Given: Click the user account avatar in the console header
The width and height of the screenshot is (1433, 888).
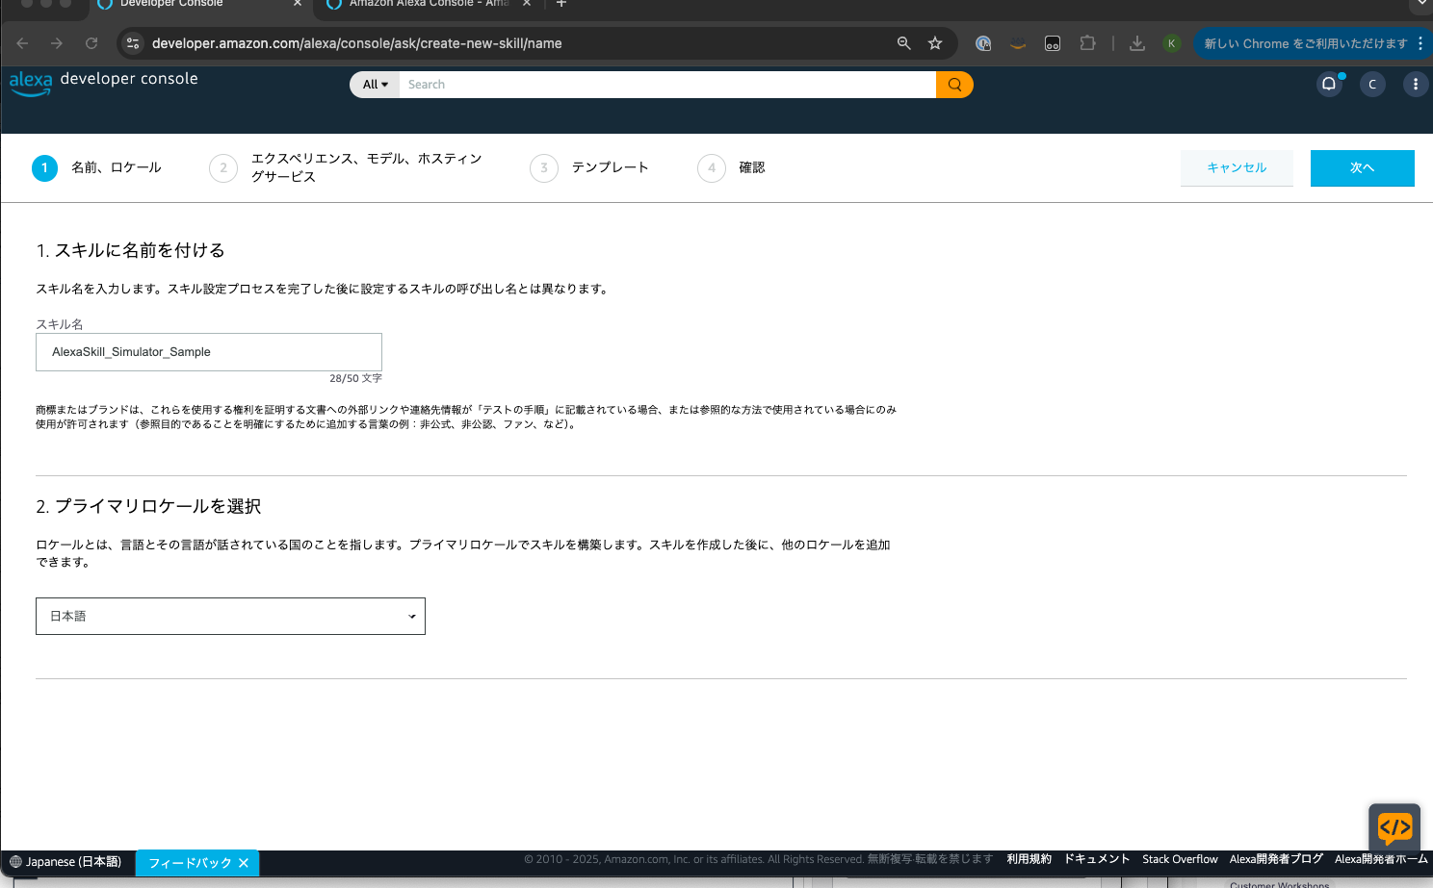Looking at the screenshot, I should pyautogui.click(x=1372, y=84).
